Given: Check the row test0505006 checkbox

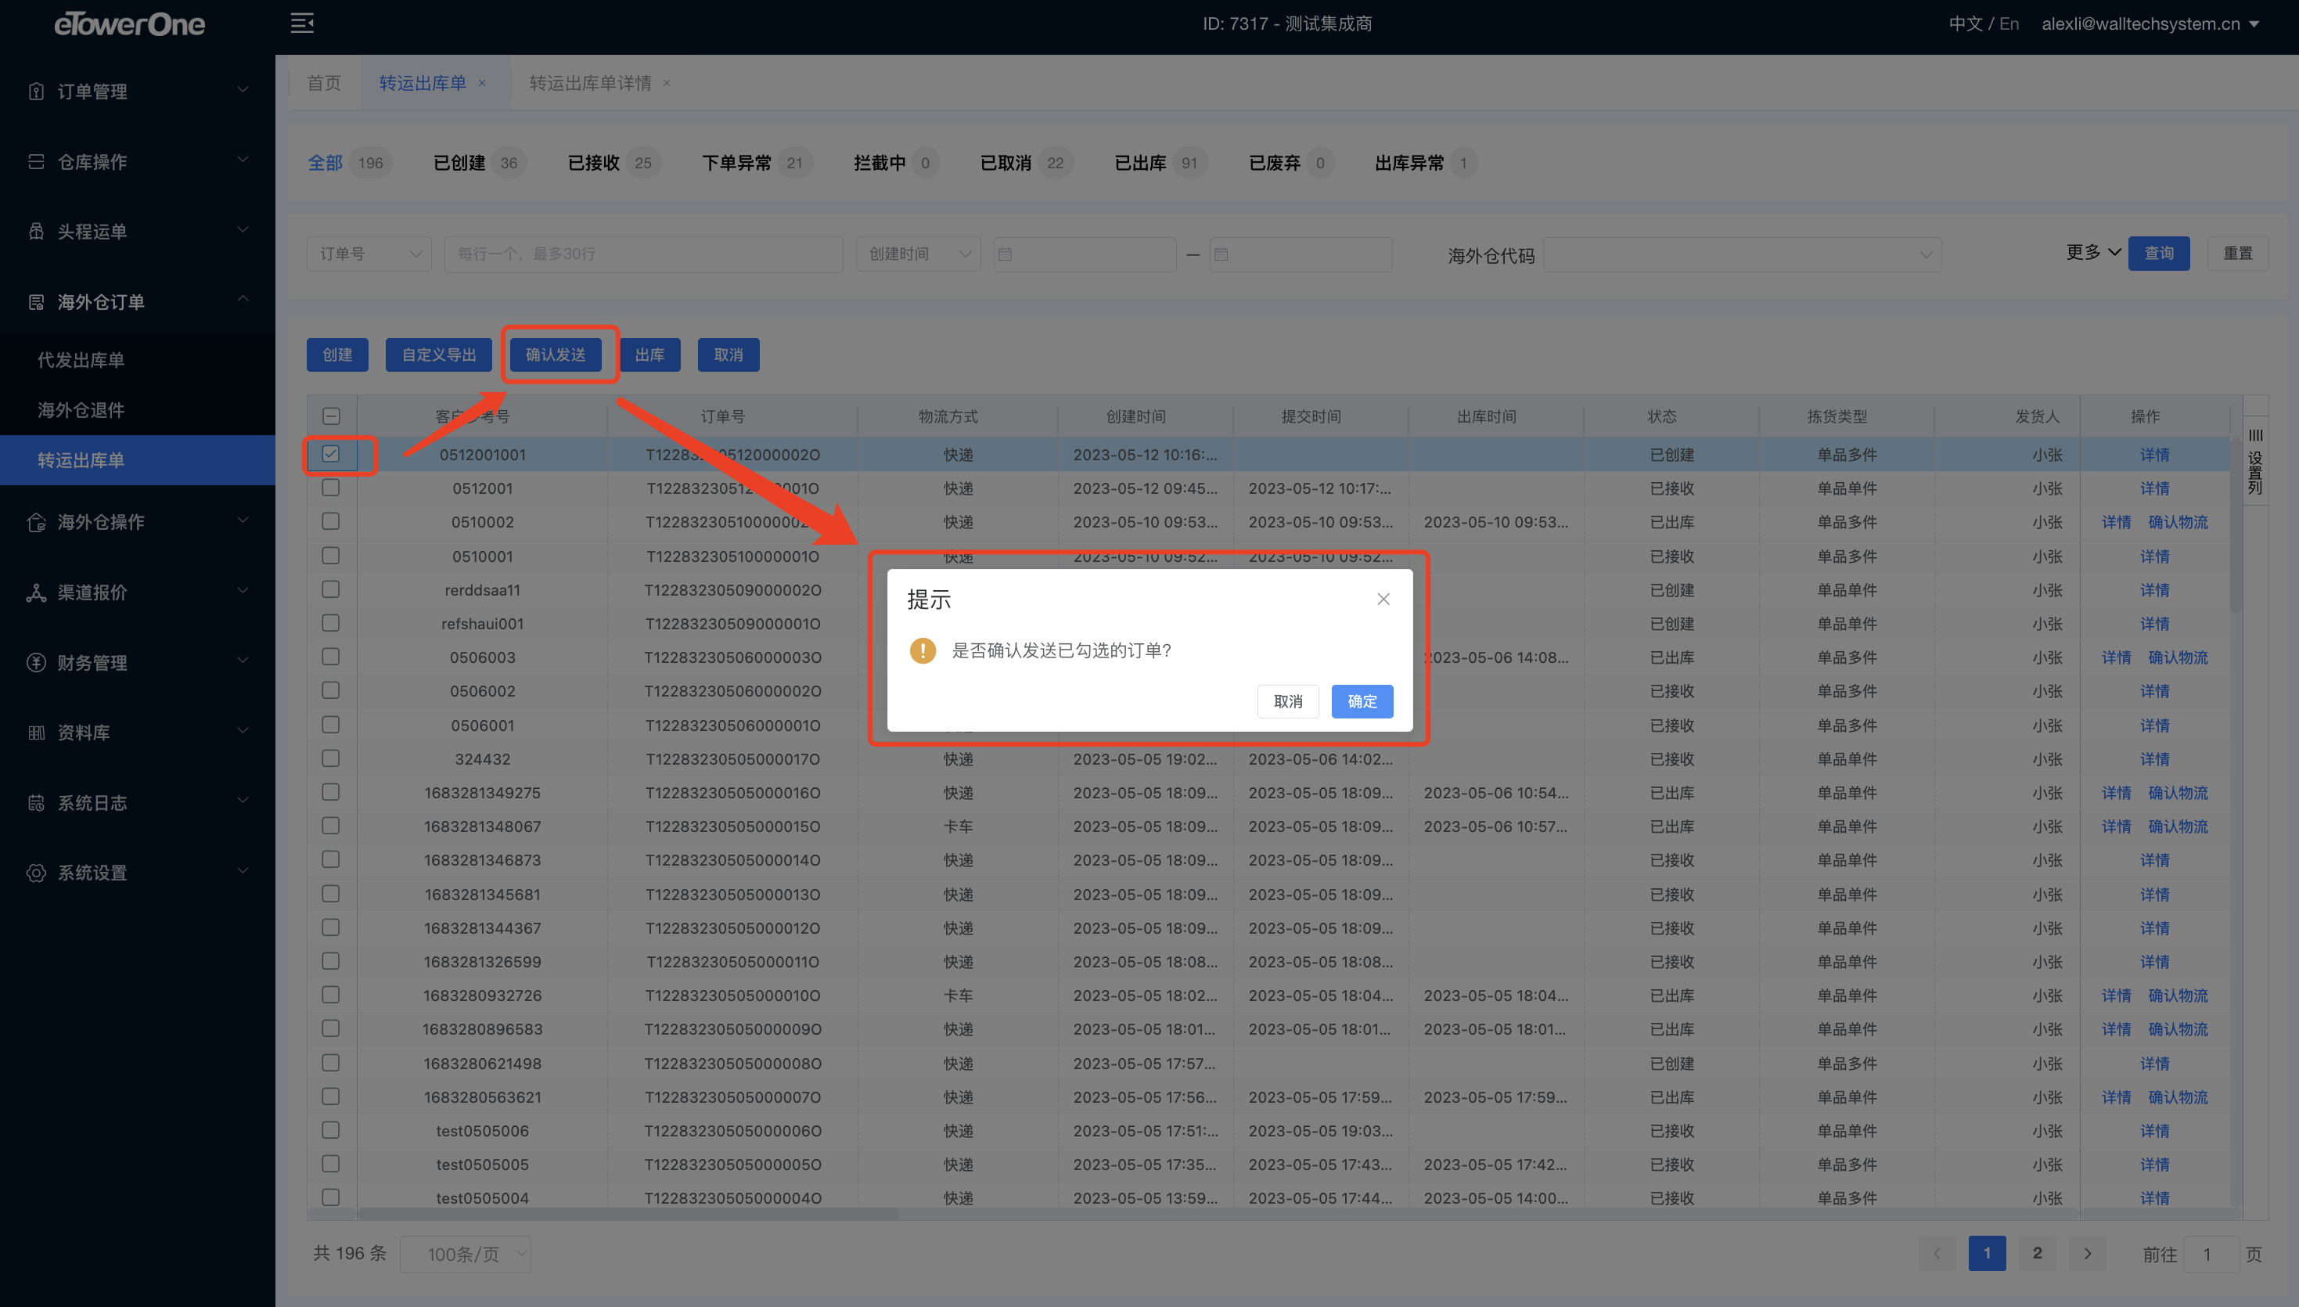Looking at the screenshot, I should 331,1129.
